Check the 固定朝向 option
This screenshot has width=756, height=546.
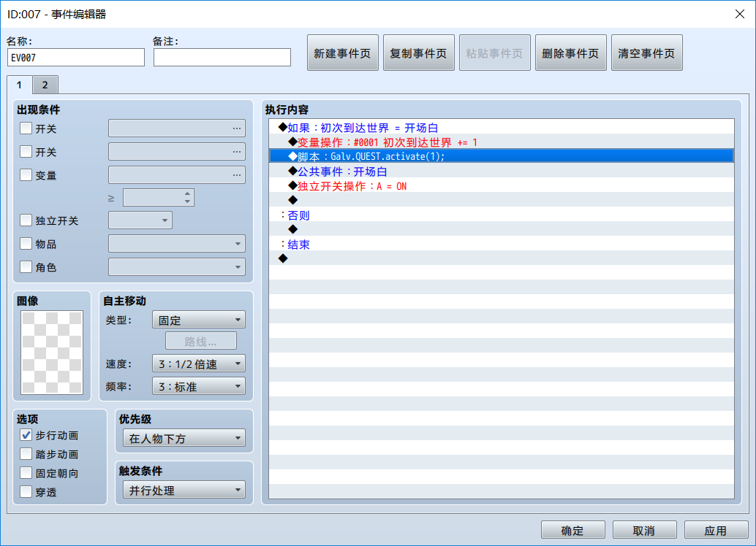click(x=26, y=473)
